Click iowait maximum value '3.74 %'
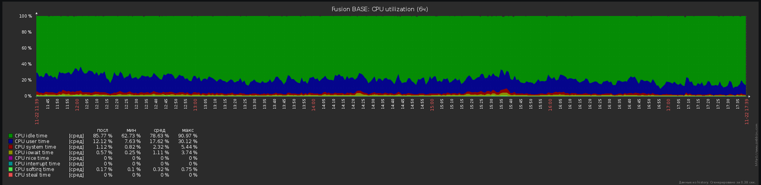Image resolution: width=761 pixels, height=185 pixels. (x=189, y=153)
